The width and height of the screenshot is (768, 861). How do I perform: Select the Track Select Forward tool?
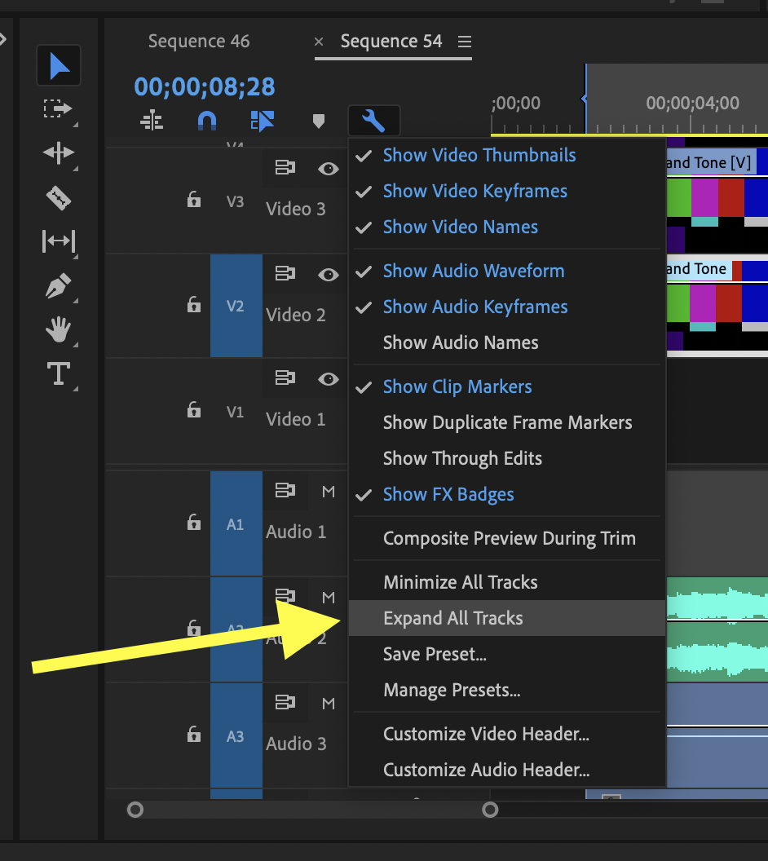[58, 108]
